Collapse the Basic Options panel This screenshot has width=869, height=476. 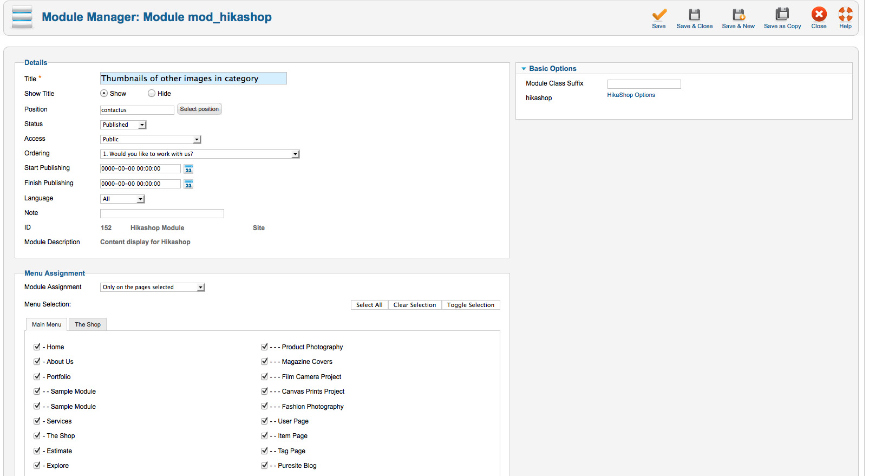(x=524, y=69)
